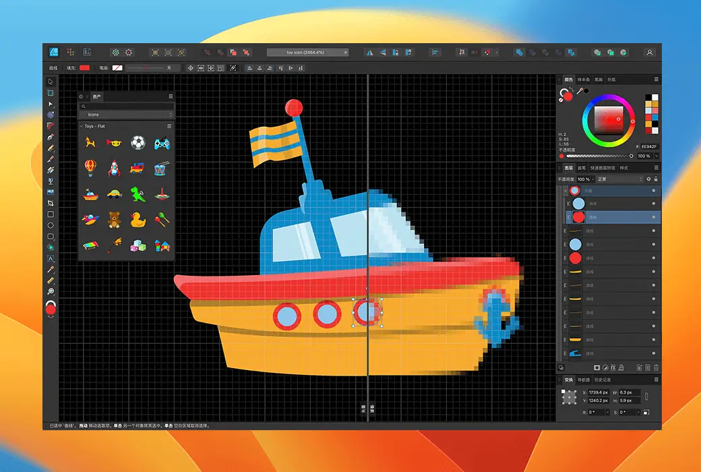
Task: Open the Account profile icon
Action: coord(650,53)
